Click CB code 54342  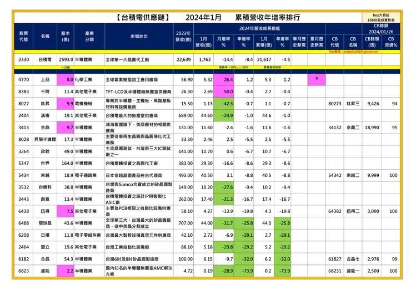[x=335, y=175]
